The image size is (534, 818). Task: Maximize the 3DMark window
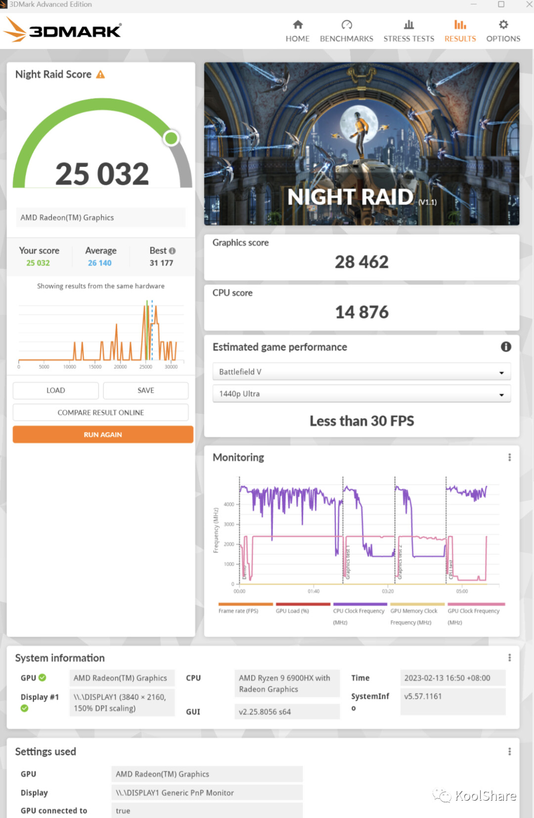[x=501, y=4]
